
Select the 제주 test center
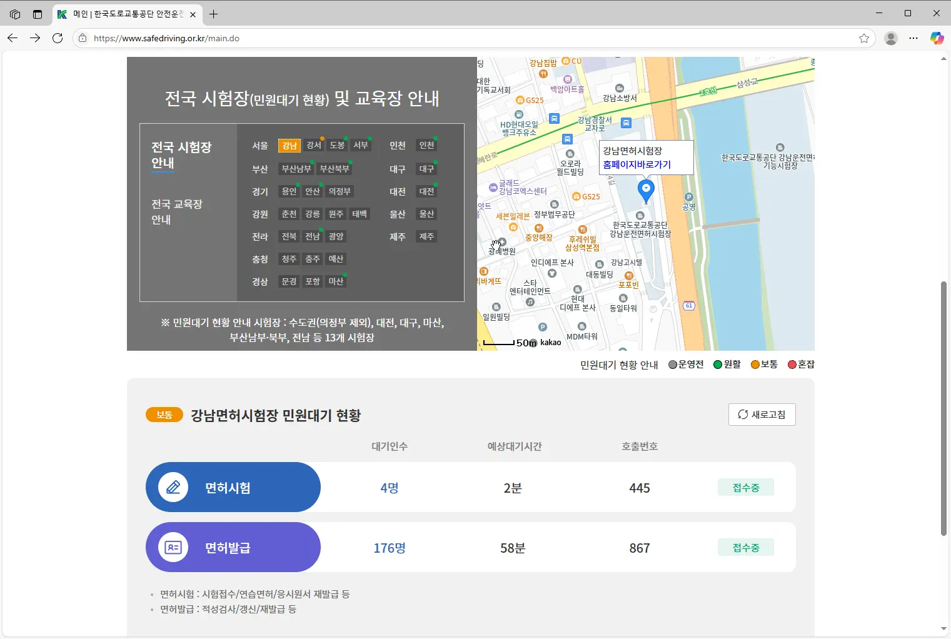(426, 236)
